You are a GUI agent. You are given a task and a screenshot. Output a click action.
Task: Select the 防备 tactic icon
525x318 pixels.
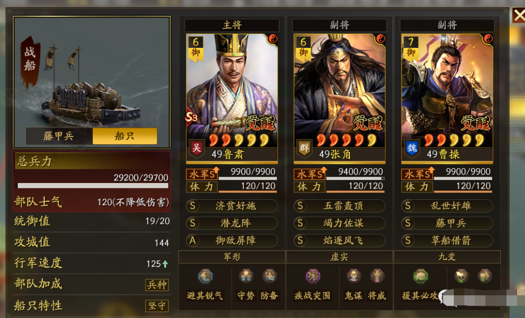269,276
